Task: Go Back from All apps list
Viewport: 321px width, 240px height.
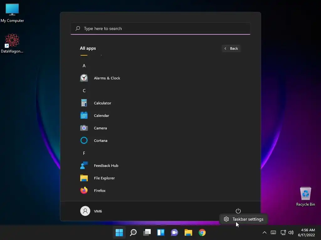Action: tap(231, 48)
